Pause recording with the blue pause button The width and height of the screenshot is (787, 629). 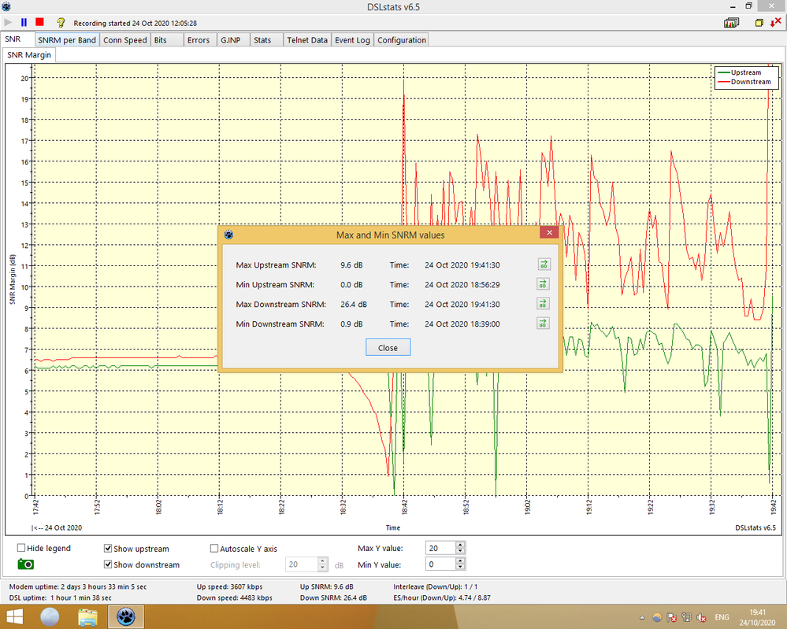[24, 23]
